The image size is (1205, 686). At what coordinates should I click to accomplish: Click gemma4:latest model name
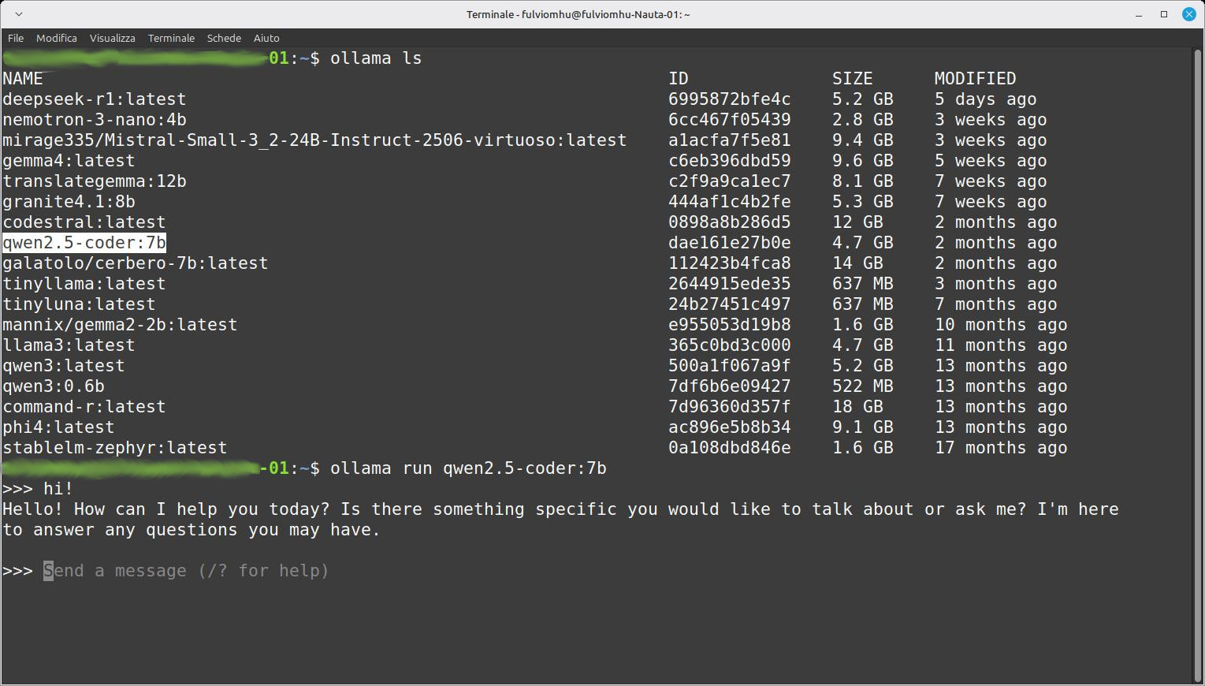tap(69, 161)
